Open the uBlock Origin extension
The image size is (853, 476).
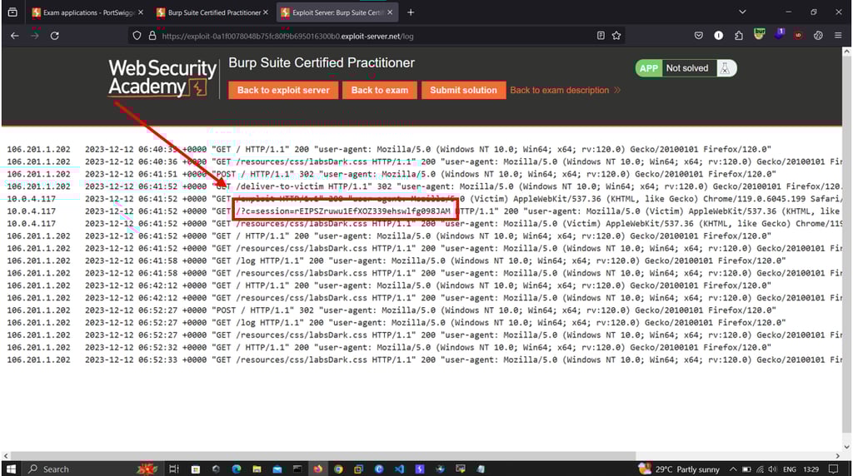pyautogui.click(x=798, y=35)
